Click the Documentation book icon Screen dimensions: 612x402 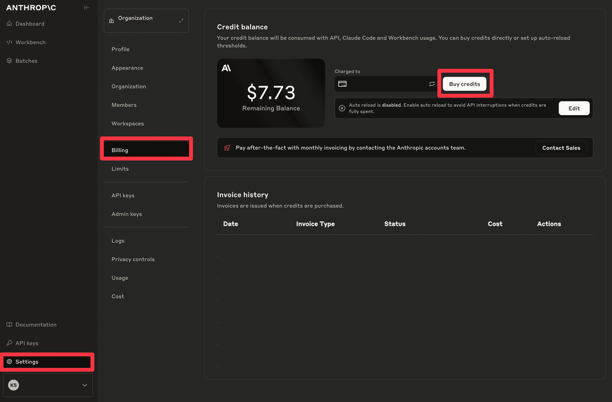coord(9,325)
